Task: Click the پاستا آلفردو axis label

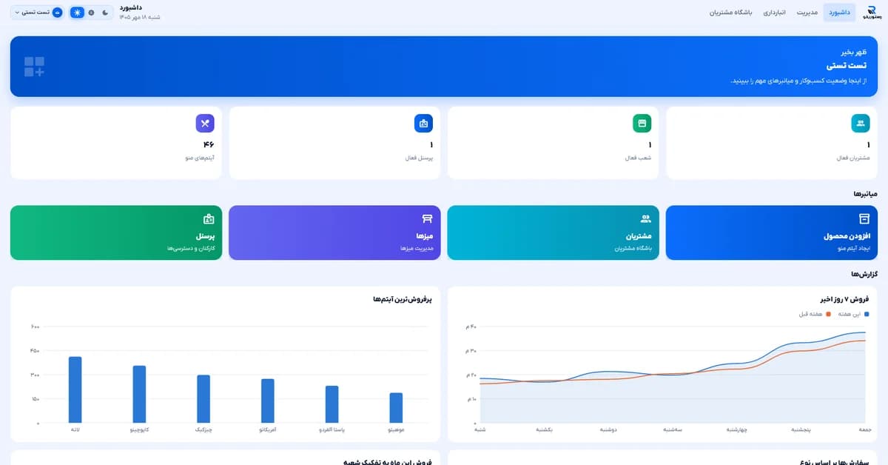Action: point(332,429)
